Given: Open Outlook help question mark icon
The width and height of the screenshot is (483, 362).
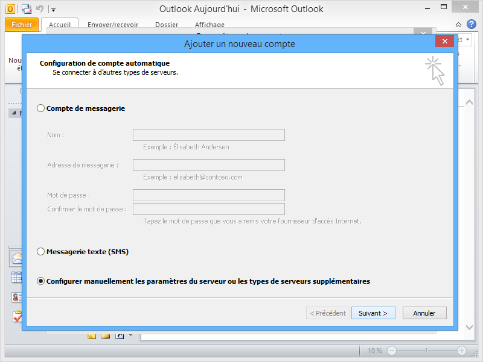Looking at the screenshot, I should 472,24.
